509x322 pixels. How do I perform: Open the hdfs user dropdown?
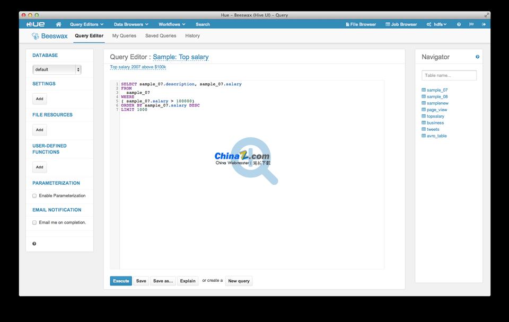[437, 24]
